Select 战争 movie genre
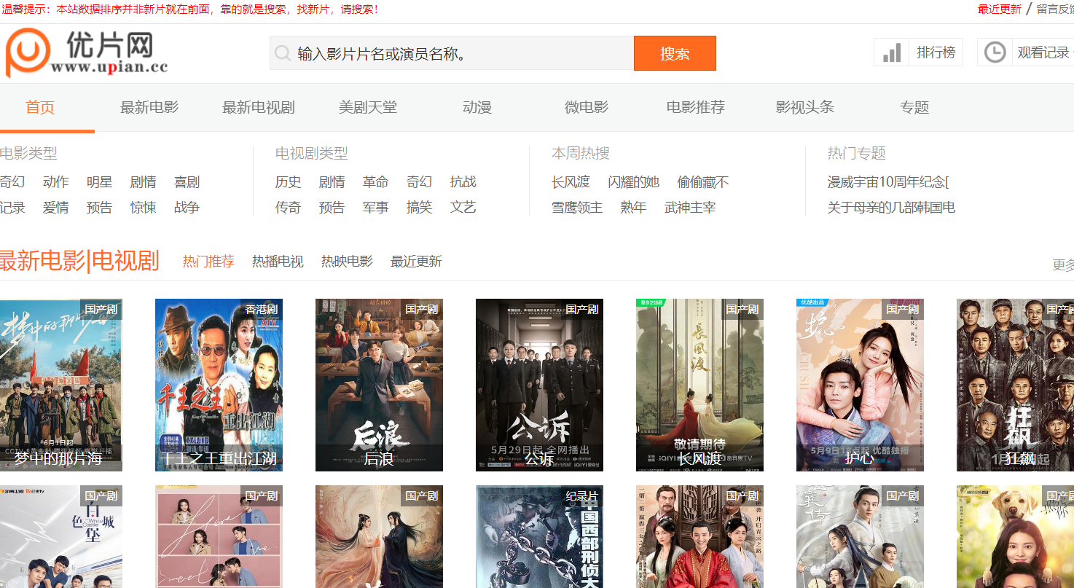Viewport: 1074px width, 588px height. [187, 208]
